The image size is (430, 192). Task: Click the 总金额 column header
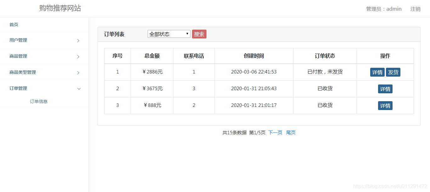[x=152, y=56]
